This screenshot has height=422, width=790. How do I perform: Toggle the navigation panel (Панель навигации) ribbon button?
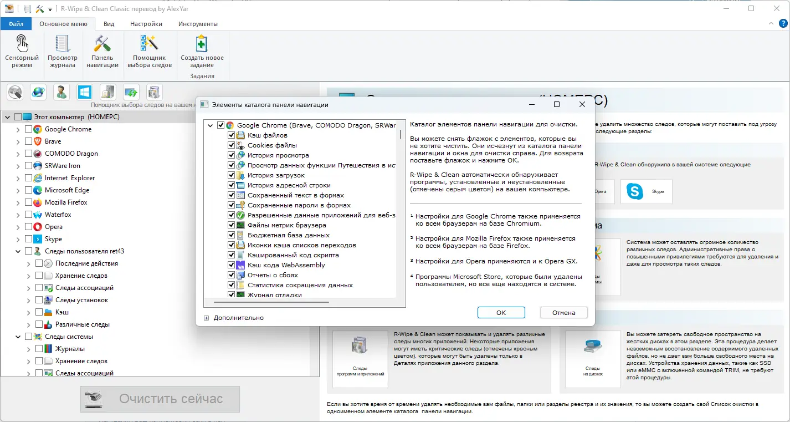click(102, 52)
